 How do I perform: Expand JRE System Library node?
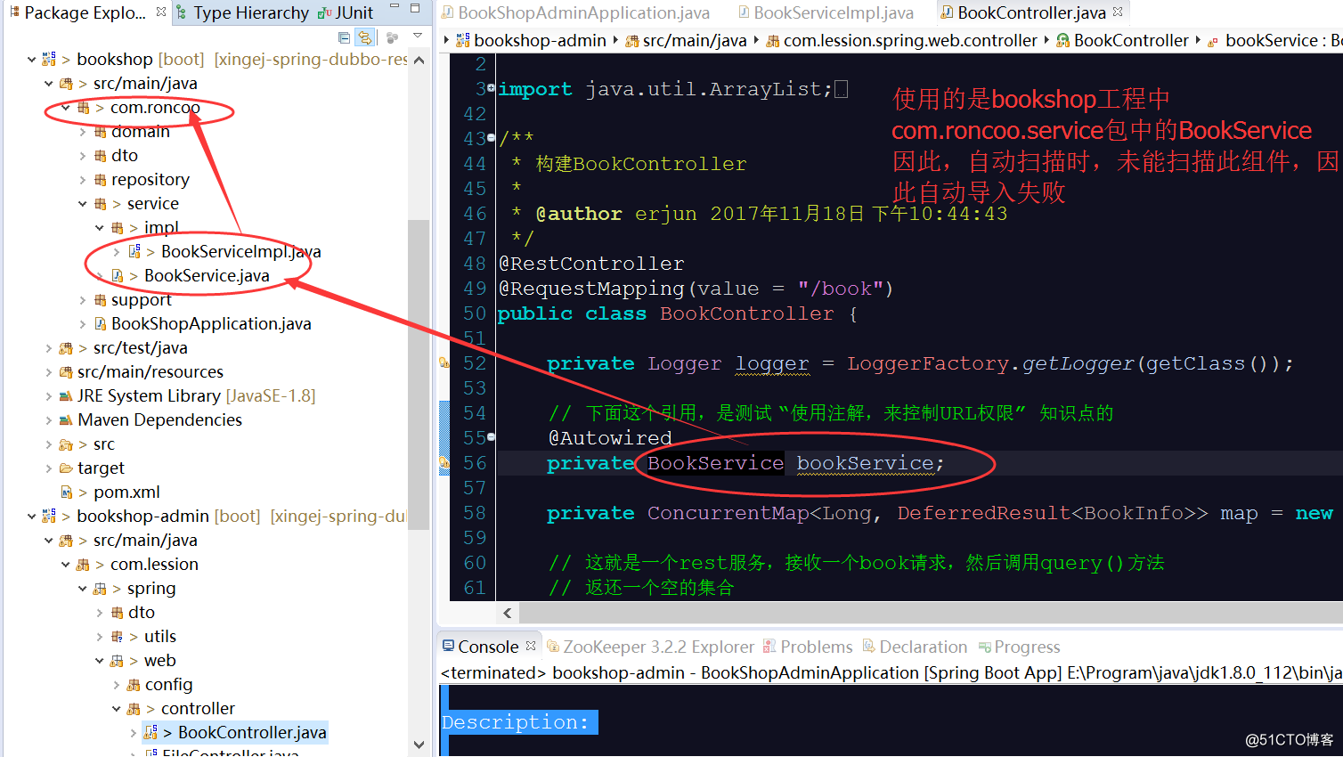48,396
